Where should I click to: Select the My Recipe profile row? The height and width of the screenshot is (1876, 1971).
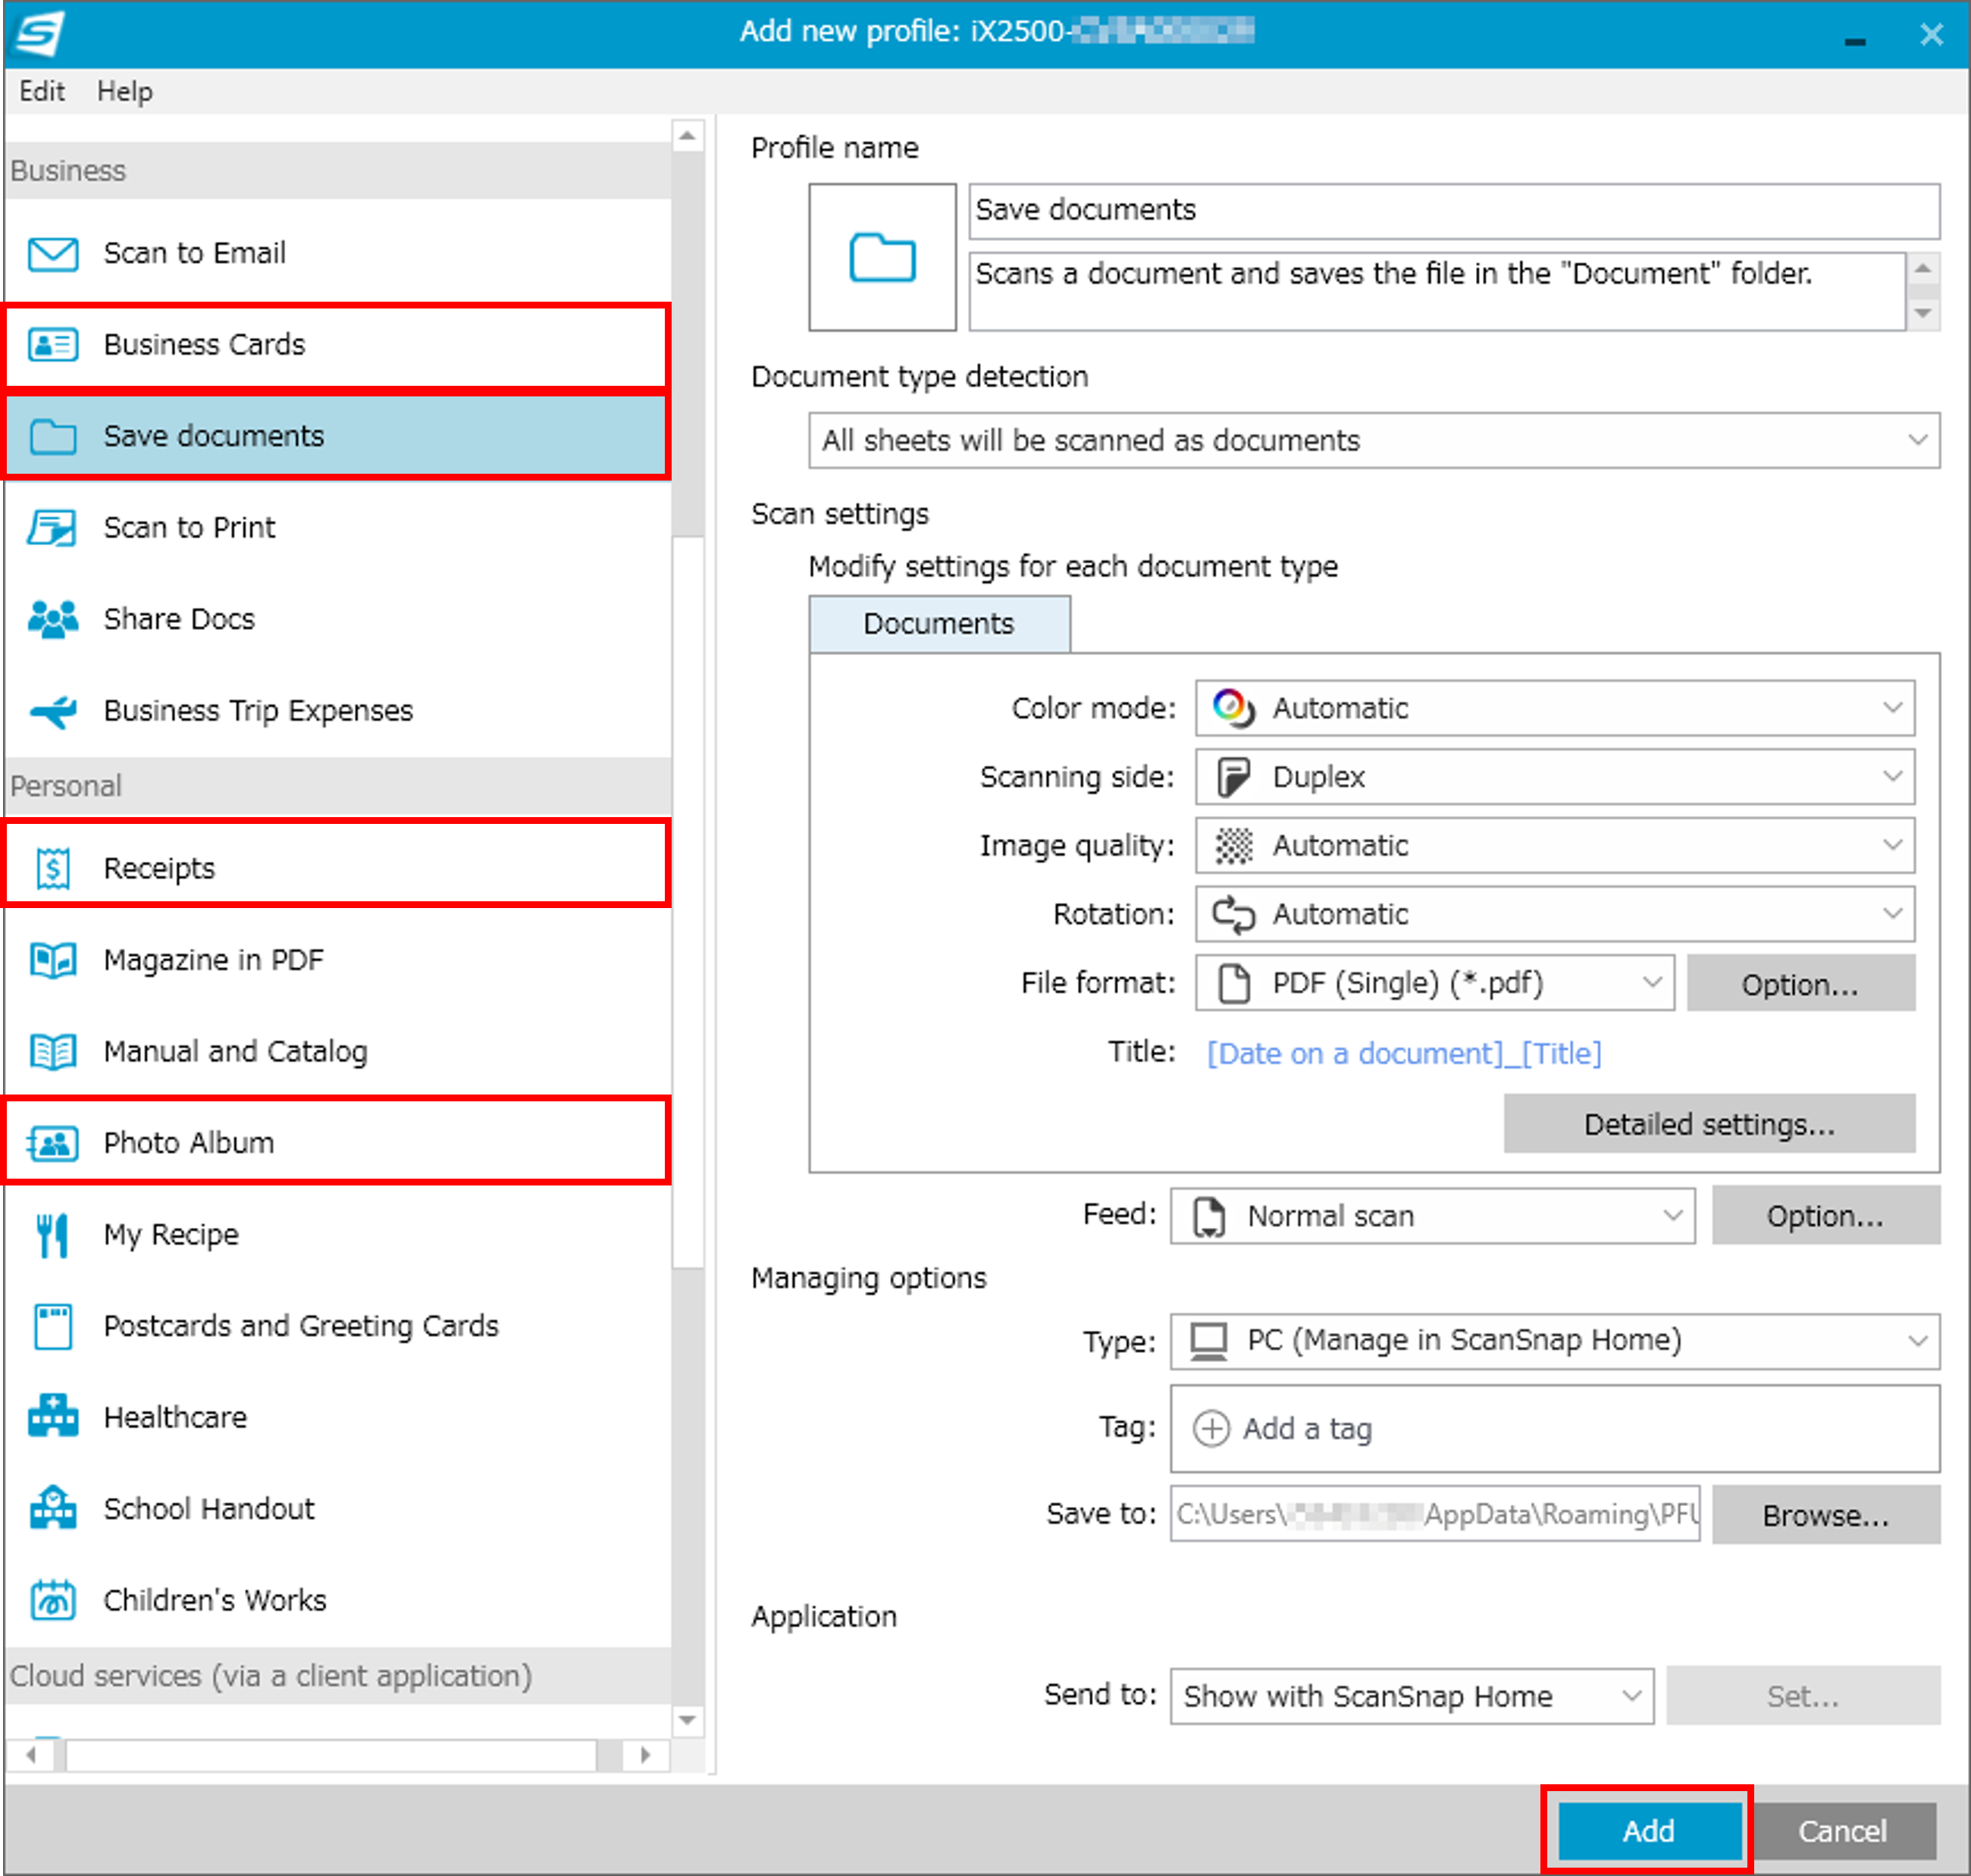coord(337,1235)
